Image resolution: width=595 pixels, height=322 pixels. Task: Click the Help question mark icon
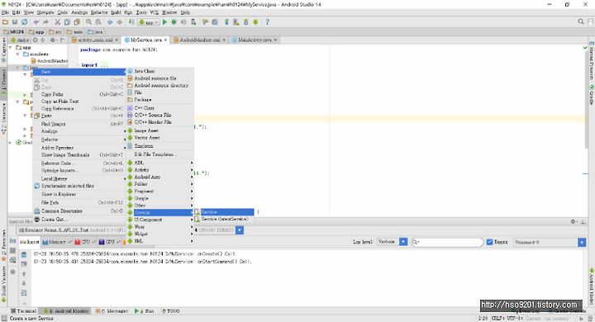[267, 22]
